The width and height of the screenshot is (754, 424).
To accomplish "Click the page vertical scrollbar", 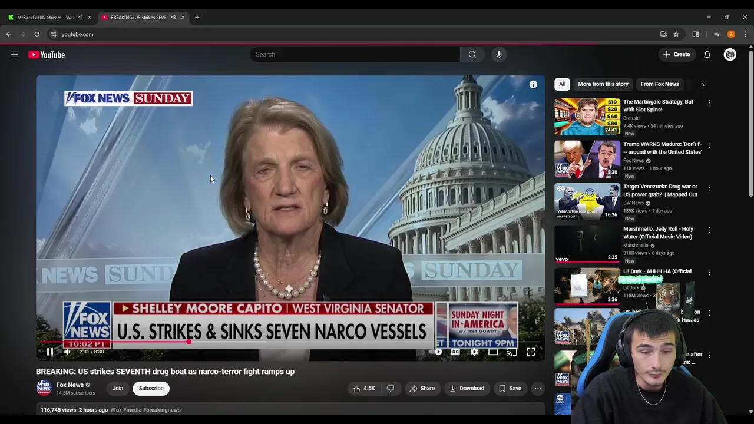I will (x=750, y=124).
